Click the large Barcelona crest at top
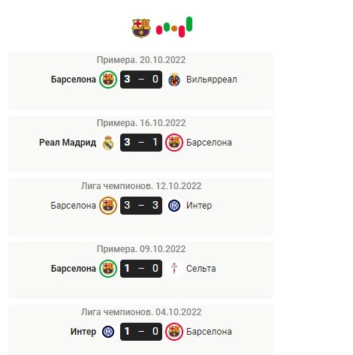Viewport: 353px width, 355px height. [141, 28]
